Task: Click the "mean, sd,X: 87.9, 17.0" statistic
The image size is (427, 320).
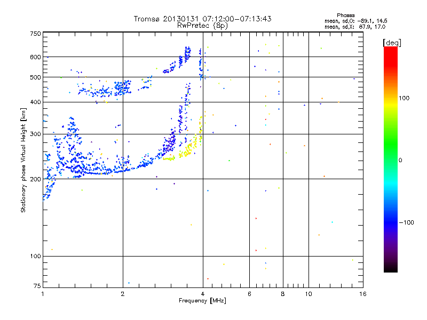Action: [355, 27]
